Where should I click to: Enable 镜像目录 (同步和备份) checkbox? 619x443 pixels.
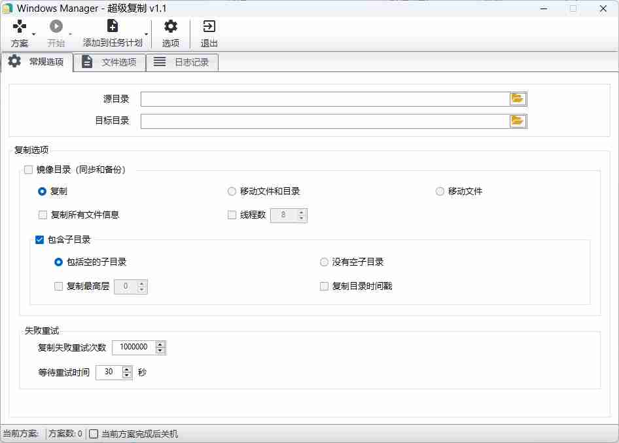click(28, 169)
